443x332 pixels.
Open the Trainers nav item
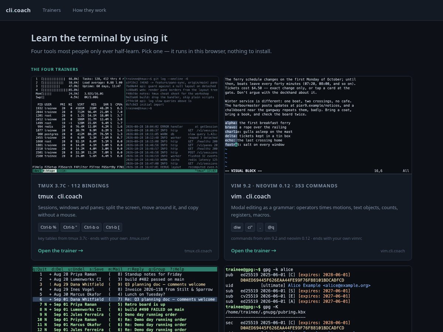point(52,10)
